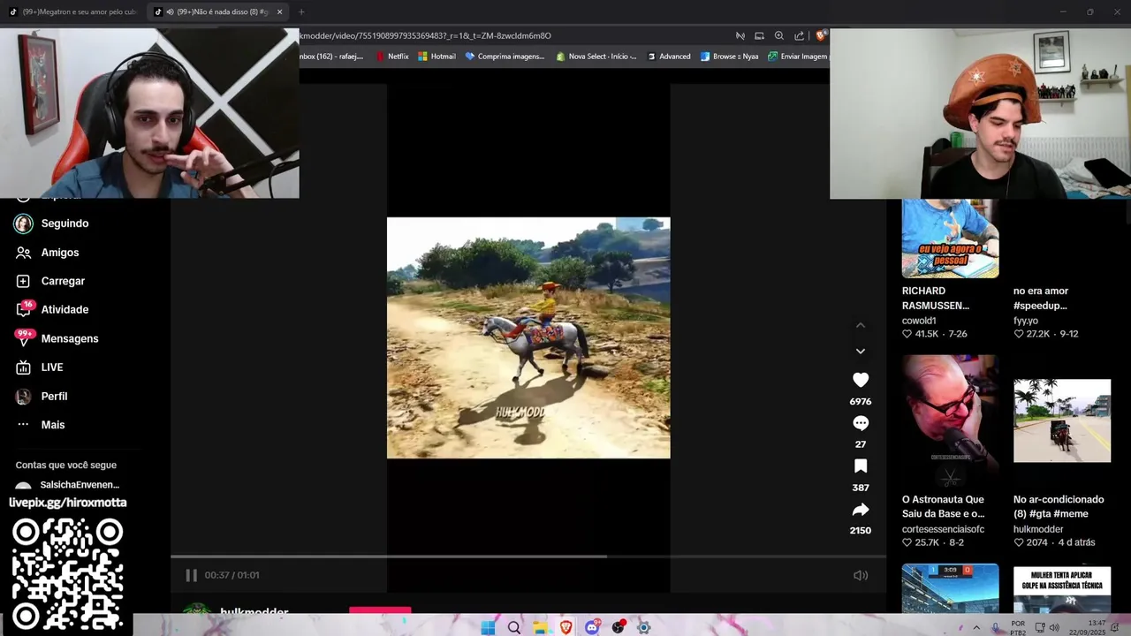Go to previous video with up chevron
1131x636 pixels.
pos(861,325)
